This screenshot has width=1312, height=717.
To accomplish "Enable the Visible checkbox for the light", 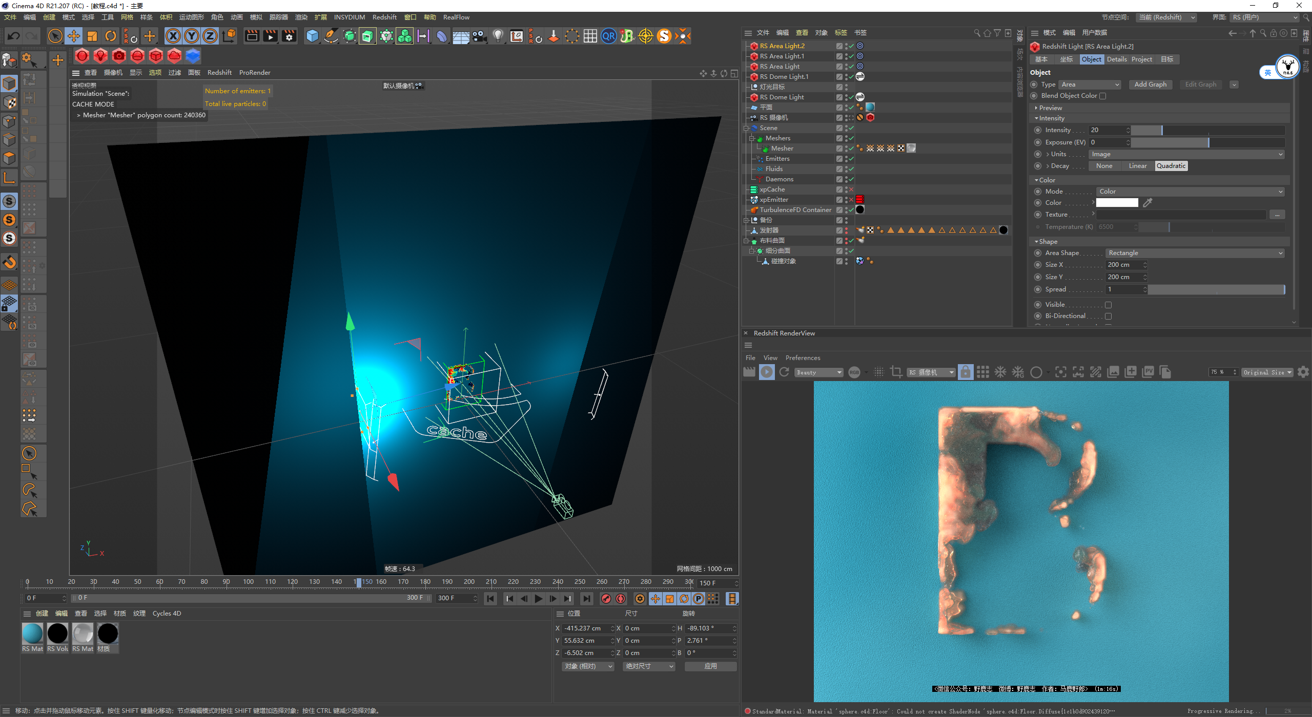I will point(1108,305).
